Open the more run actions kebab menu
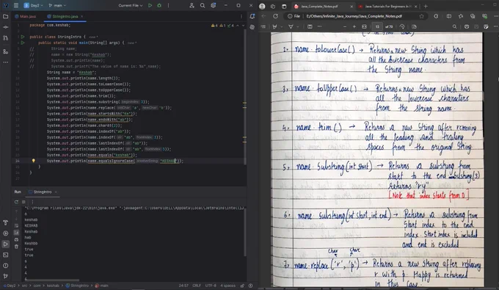Screen dimensions: 499x290 (x=168, y=5)
